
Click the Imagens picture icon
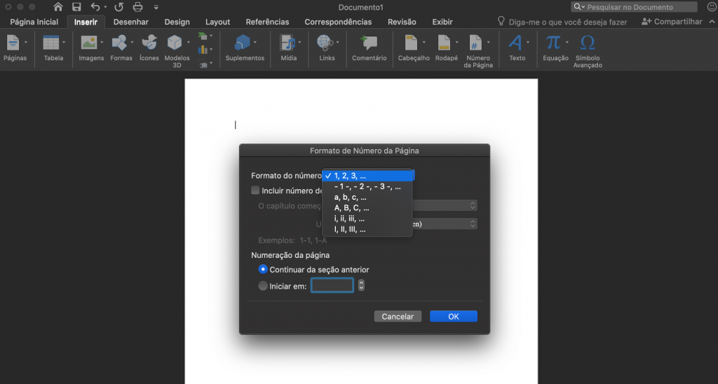tap(89, 43)
